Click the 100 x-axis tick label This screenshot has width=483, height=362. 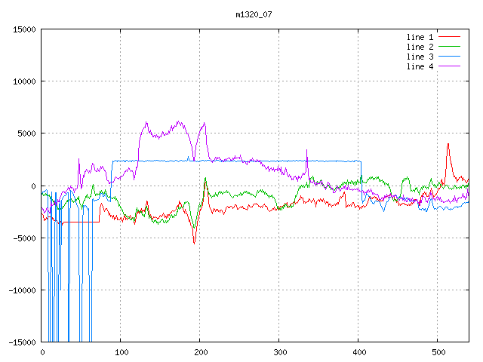[x=121, y=352]
